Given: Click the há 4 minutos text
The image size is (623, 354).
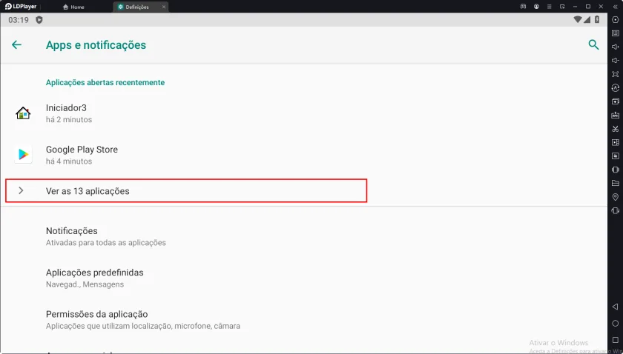Looking at the screenshot, I should 69,161.
